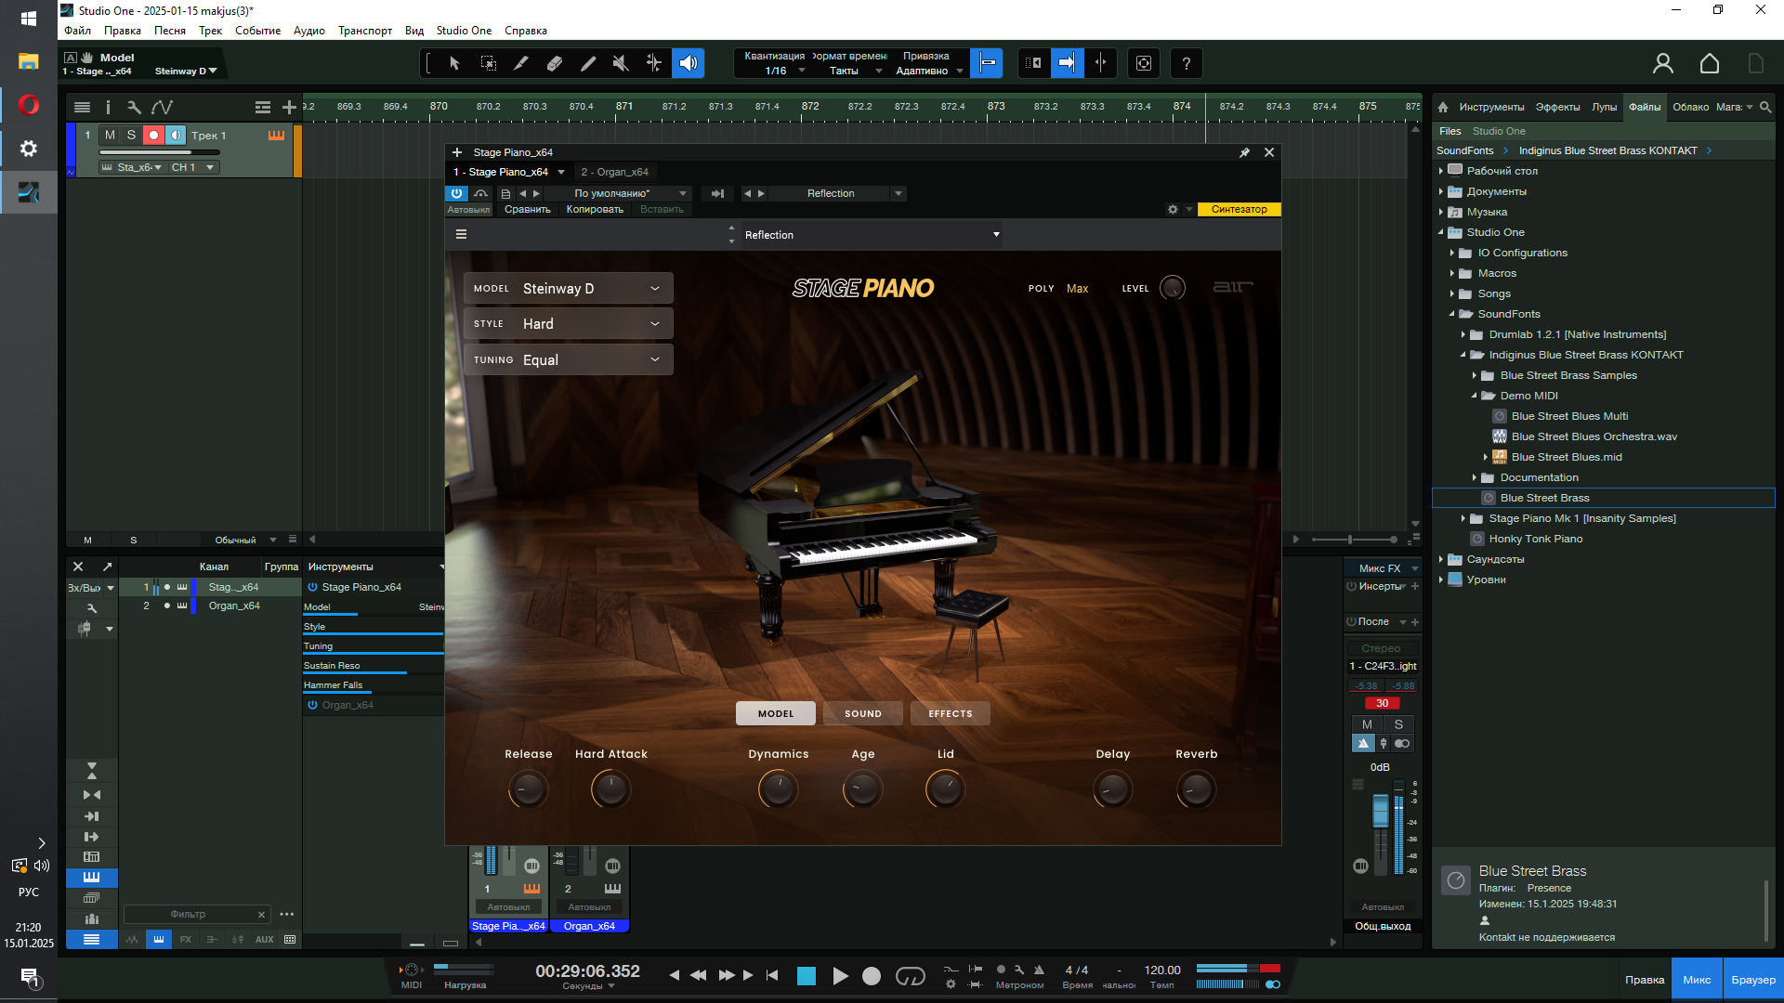
Task: Open the help question mark button
Action: coord(1186,63)
